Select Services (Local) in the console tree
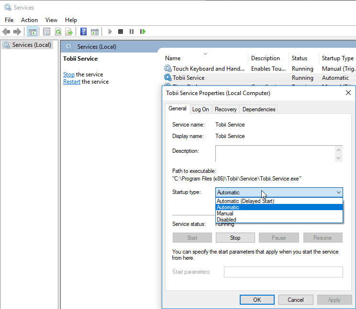Image resolution: width=356 pixels, height=309 pixels. coord(27,45)
